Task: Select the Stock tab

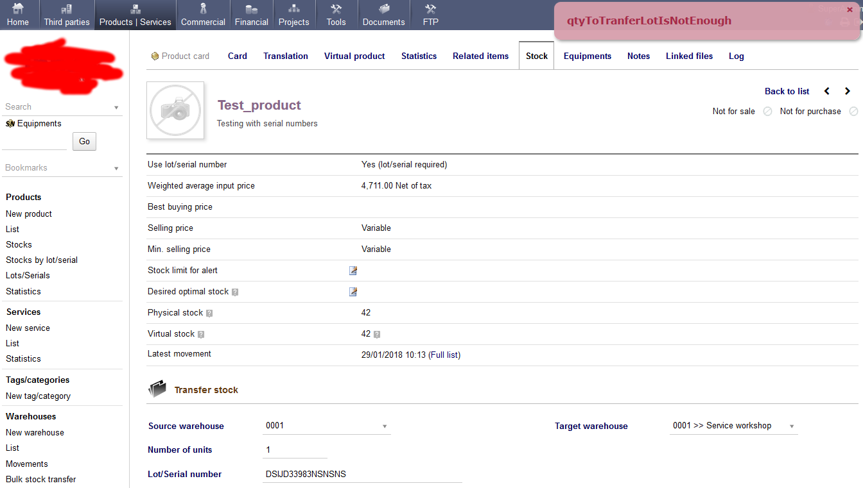Action: pos(537,56)
